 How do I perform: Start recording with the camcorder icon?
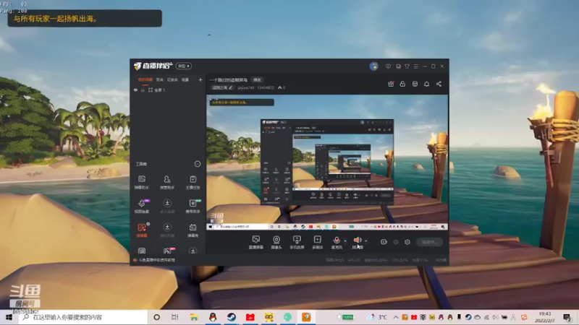coord(384,242)
